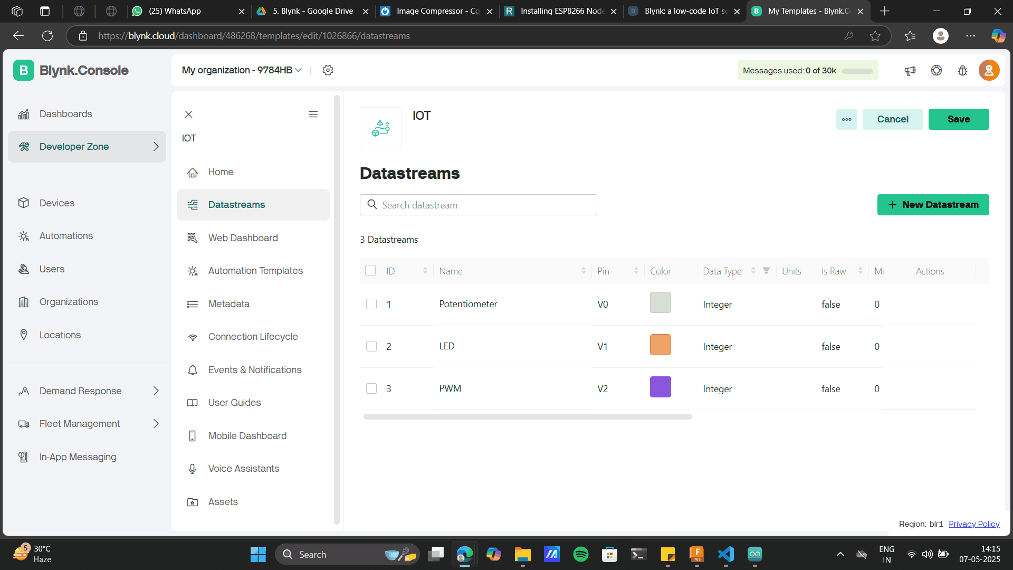This screenshot has height=570, width=1013.
Task: Sort datastreams by Pin column
Action: pos(636,271)
